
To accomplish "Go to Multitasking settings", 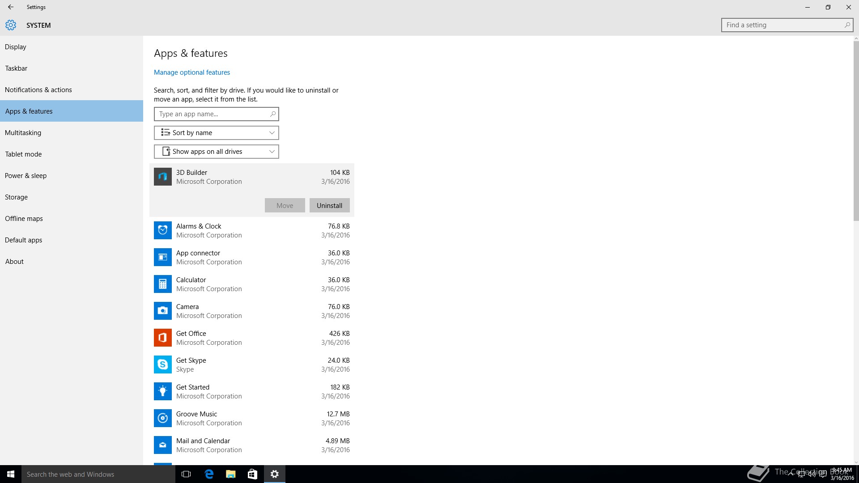I will pos(72,133).
